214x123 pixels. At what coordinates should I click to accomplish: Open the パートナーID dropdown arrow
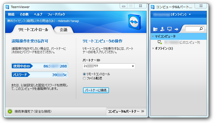coord(133,66)
